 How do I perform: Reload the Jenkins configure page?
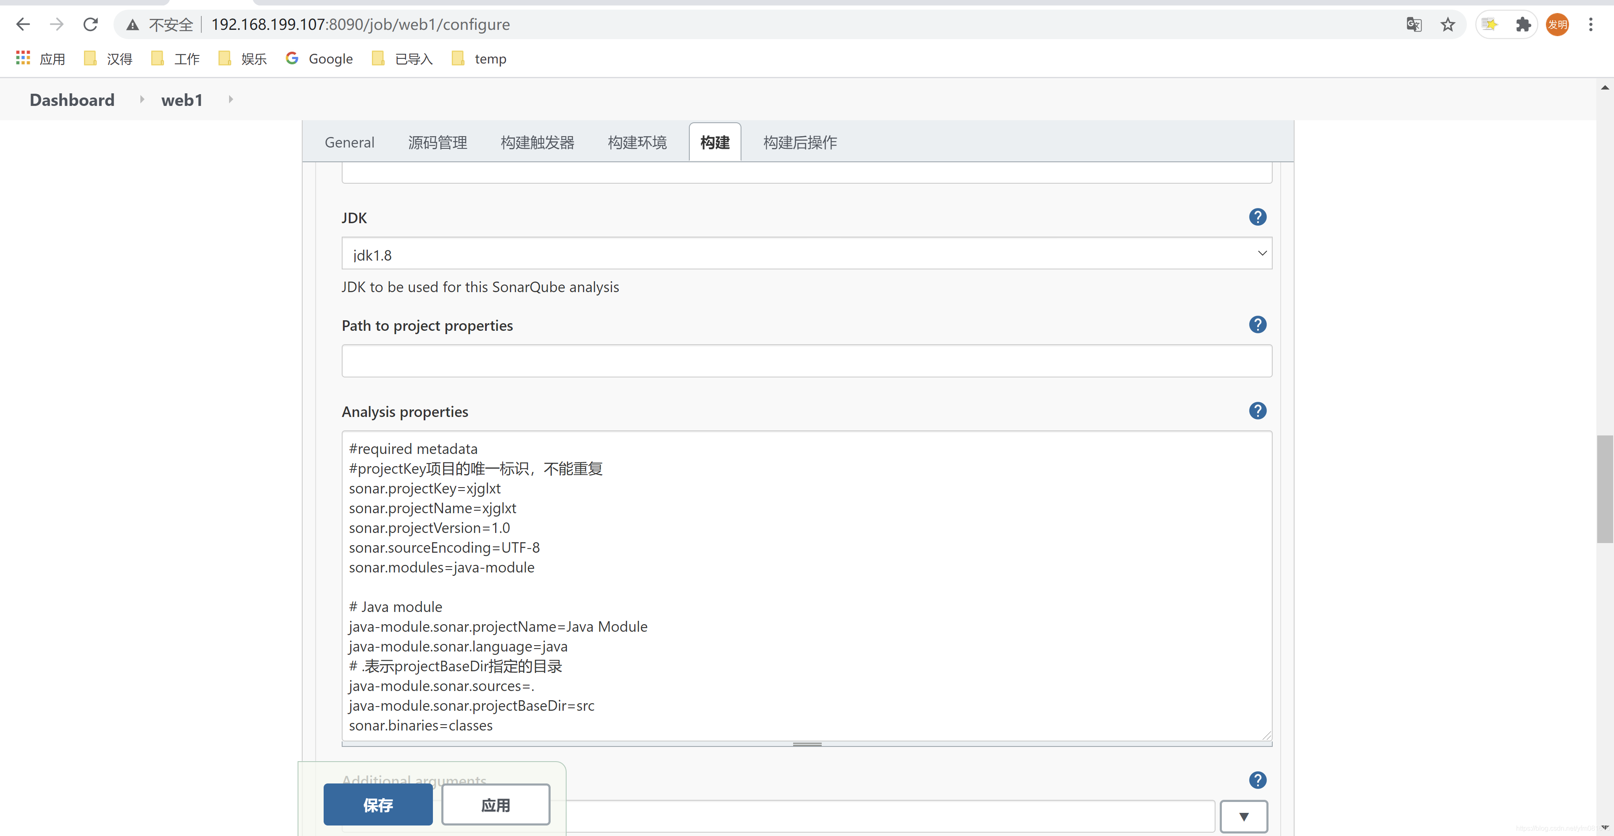pyautogui.click(x=91, y=24)
